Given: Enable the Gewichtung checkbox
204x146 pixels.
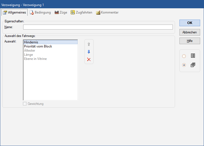Looking at the screenshot, I should [25, 104].
